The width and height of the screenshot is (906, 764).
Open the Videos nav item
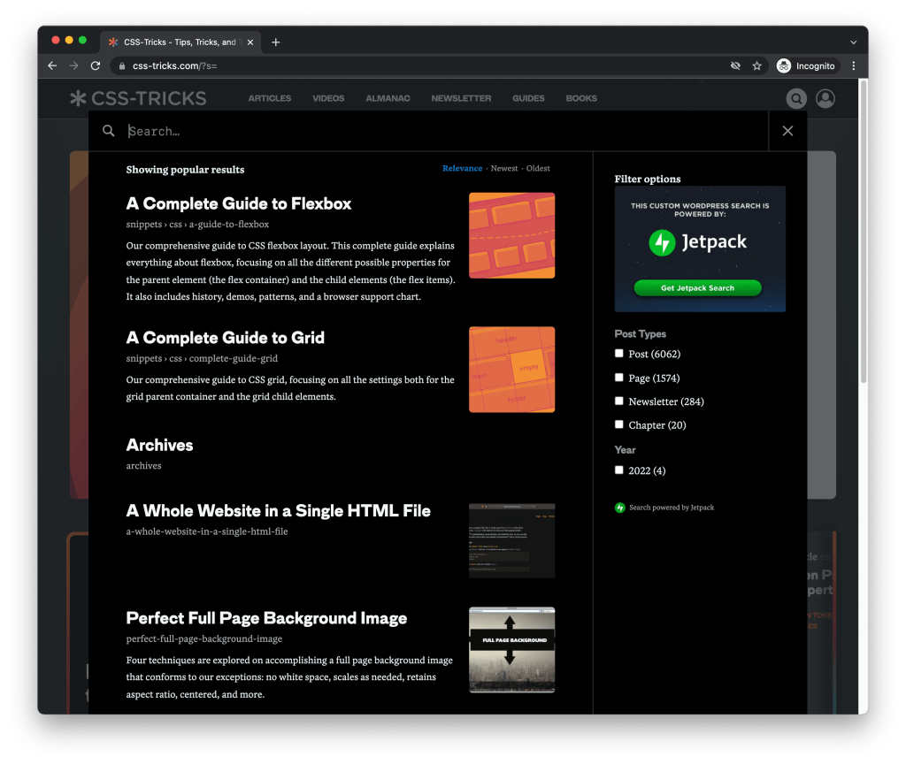[328, 98]
